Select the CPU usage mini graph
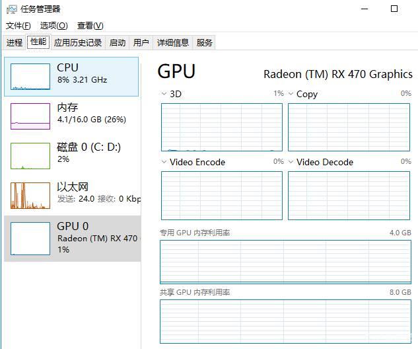The width and height of the screenshot is (418, 349). coord(30,77)
